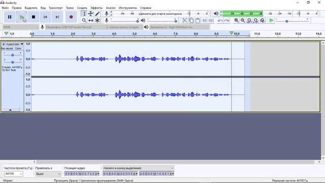Open the Создать menu
This screenshot has height=183, width=325.
coord(82,8)
